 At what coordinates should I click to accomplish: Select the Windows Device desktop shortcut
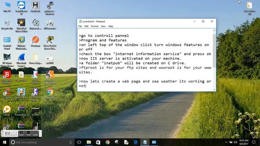click(35, 95)
